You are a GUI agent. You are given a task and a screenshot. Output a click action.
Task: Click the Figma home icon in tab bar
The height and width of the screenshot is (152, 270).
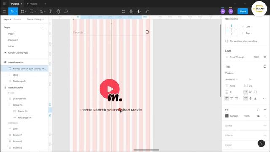click(5, 4)
